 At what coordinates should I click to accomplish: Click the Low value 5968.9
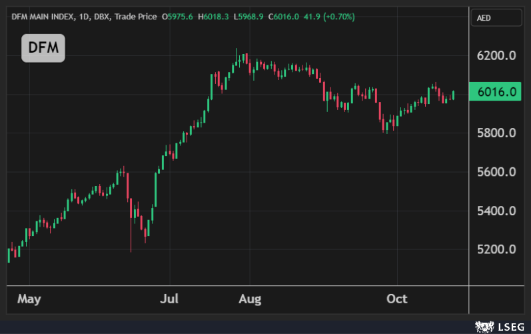click(x=250, y=15)
